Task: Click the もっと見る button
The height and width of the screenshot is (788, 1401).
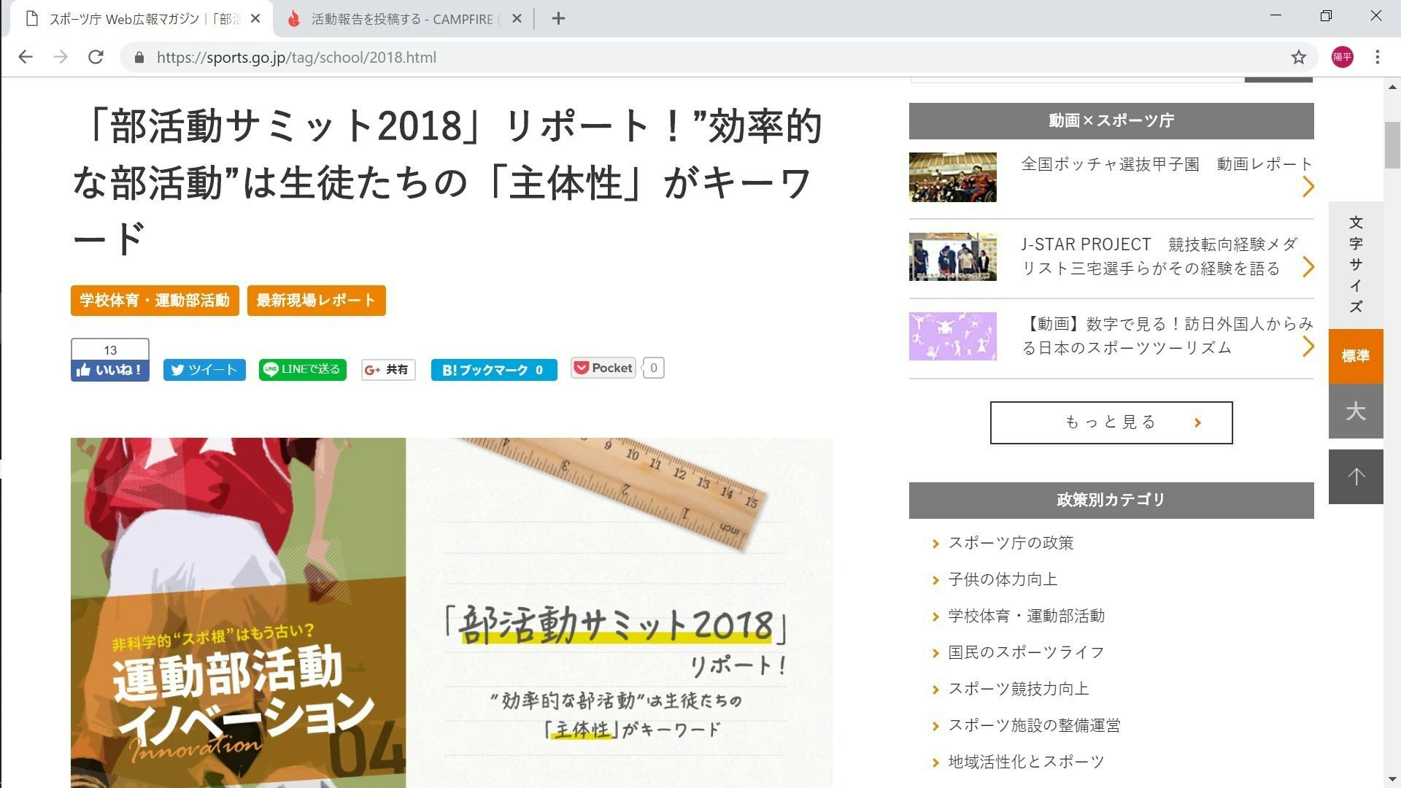Action: tap(1111, 422)
